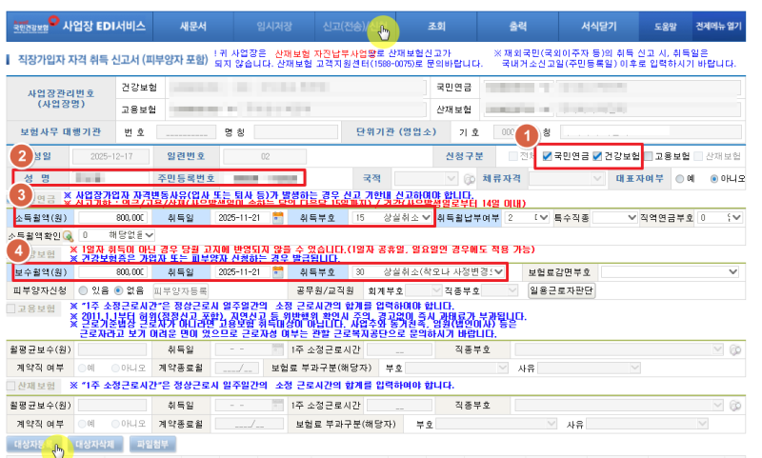Open the 보험료감면부호 dropdown
762x458 pixels.
coord(671,272)
